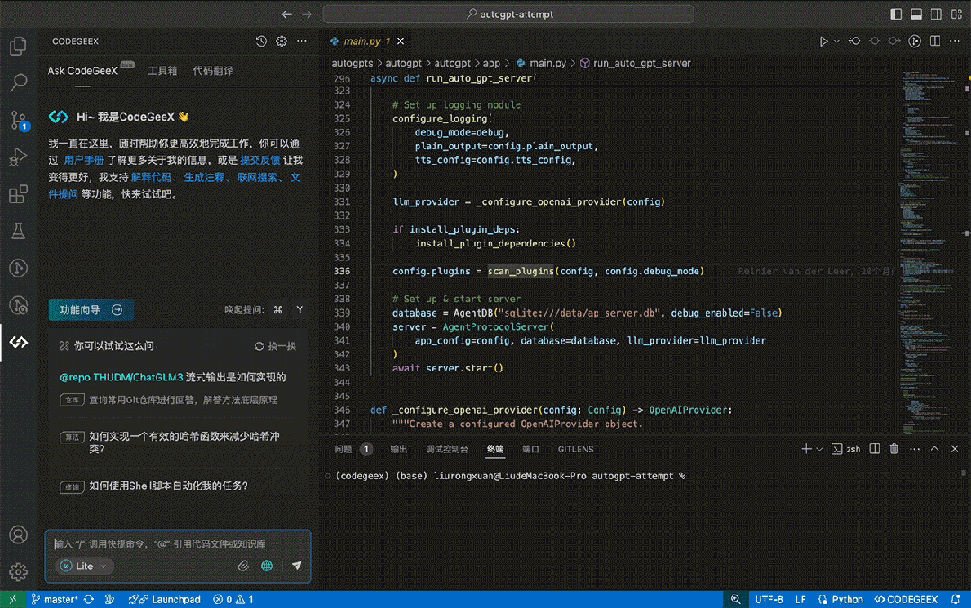
Task: Open Source Control in the activity bar
Action: click(18, 121)
